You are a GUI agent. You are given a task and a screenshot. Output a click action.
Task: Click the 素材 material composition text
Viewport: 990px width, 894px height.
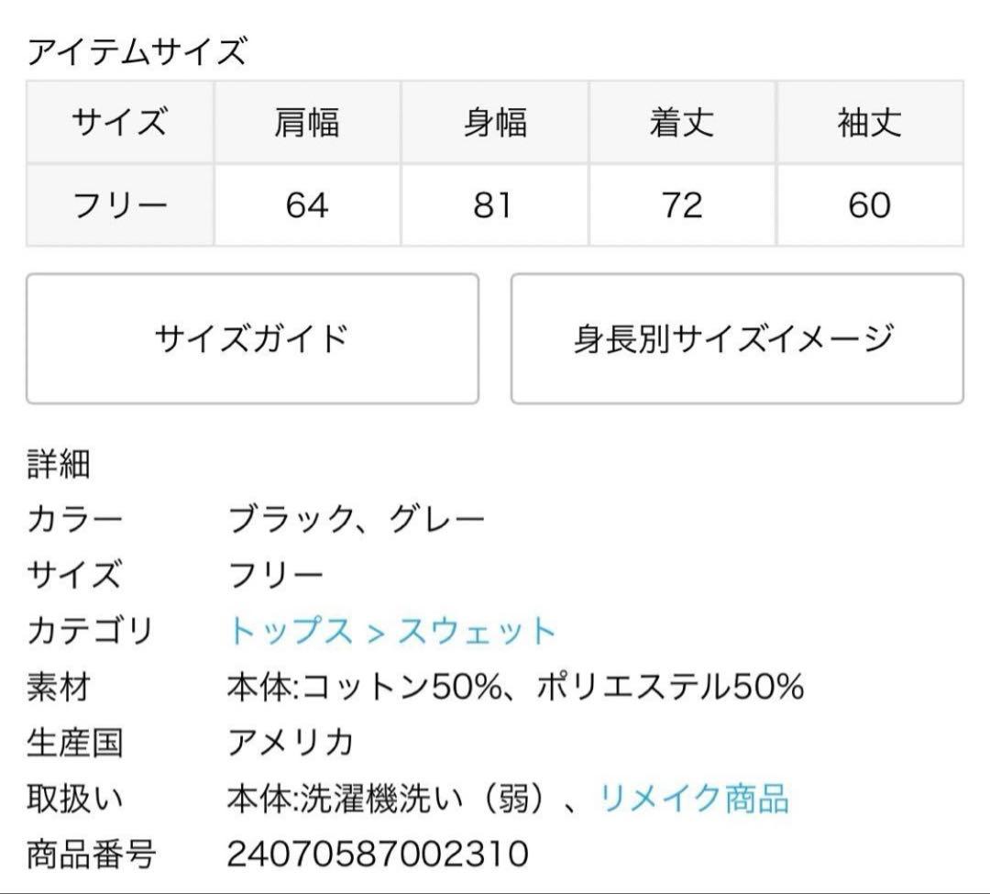(515, 687)
